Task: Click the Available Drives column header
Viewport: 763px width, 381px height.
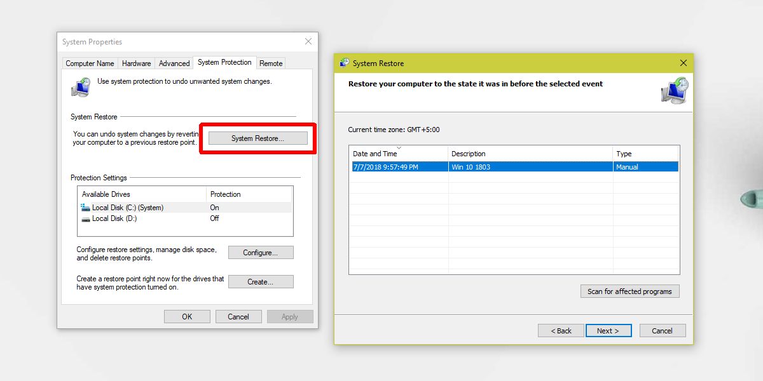Action: coord(142,194)
